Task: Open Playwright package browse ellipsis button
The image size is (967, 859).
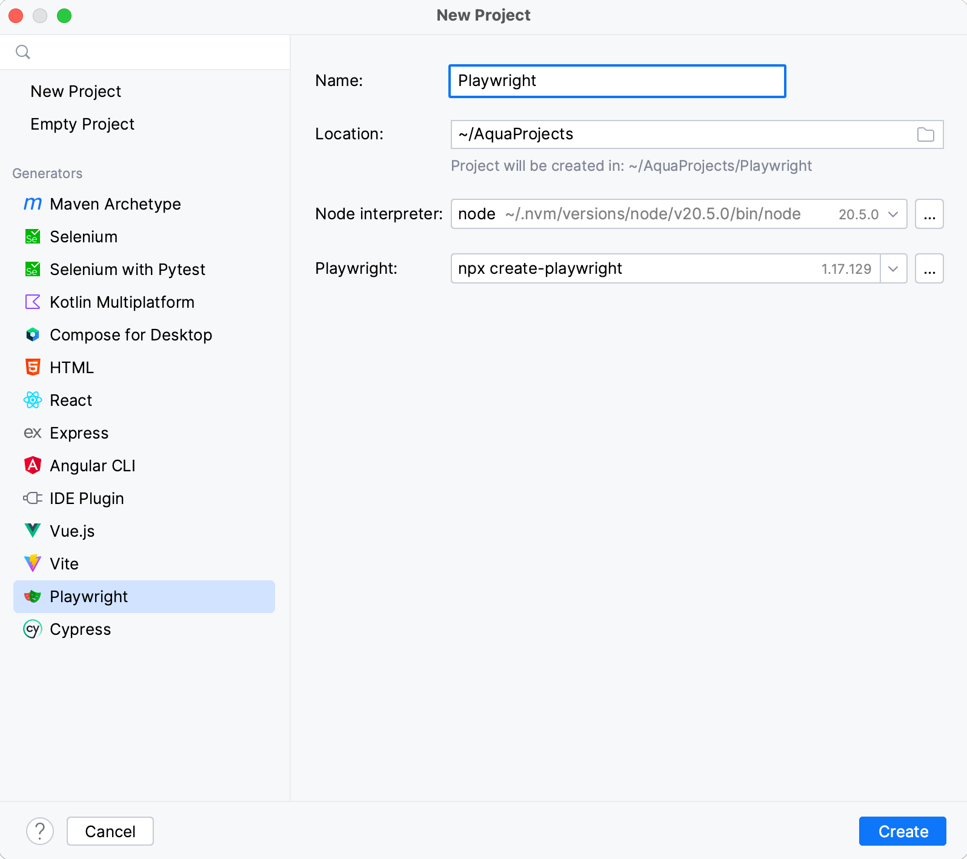Action: pos(929,268)
